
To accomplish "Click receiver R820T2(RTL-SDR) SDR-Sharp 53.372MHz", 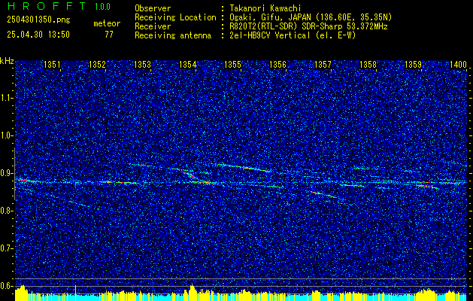I will coord(308,26).
